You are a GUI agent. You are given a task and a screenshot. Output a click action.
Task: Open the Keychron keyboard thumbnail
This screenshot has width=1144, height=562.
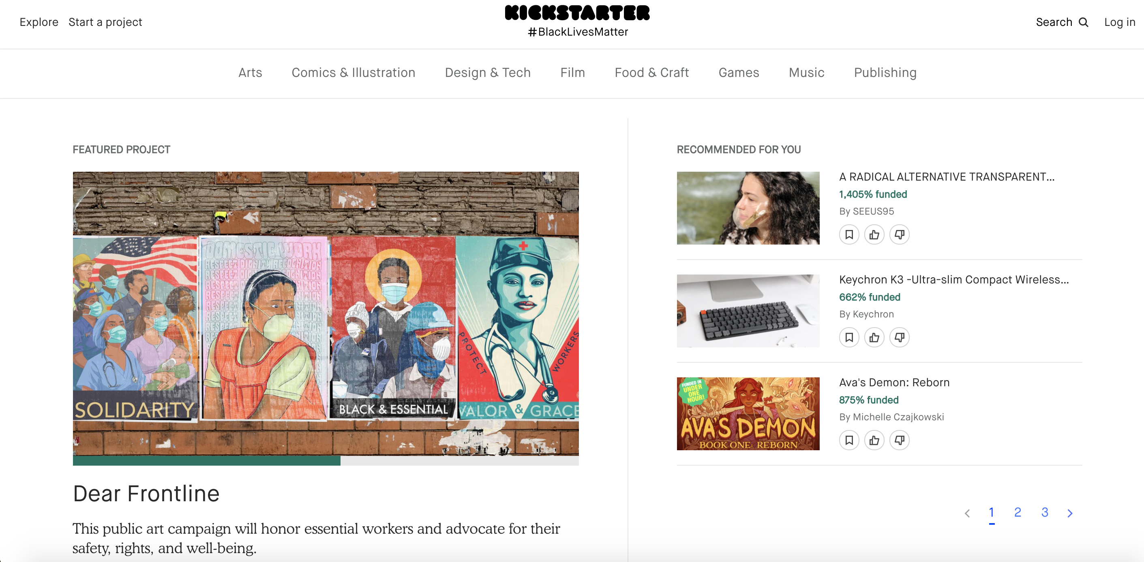[x=748, y=311]
